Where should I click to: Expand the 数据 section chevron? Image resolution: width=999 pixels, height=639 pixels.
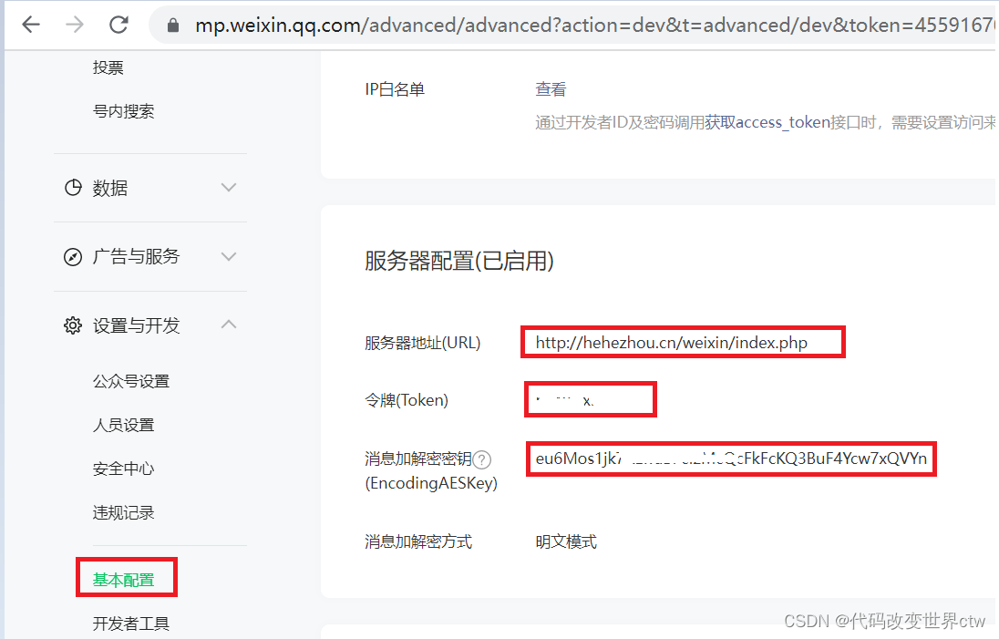pos(228,188)
